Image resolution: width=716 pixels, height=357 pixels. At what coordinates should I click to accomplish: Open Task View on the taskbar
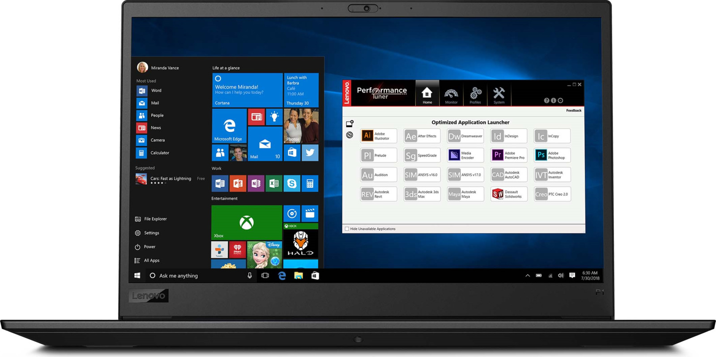click(x=265, y=276)
